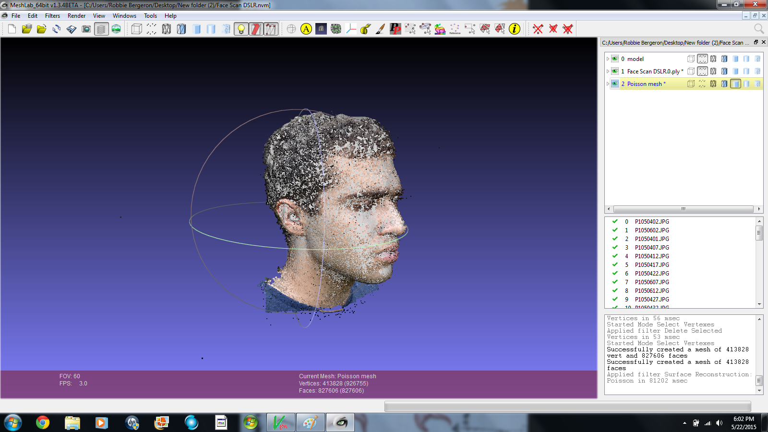This screenshot has width=768, height=432.
Task: Delete selected faces and vertices icon
Action: pyautogui.click(x=568, y=29)
